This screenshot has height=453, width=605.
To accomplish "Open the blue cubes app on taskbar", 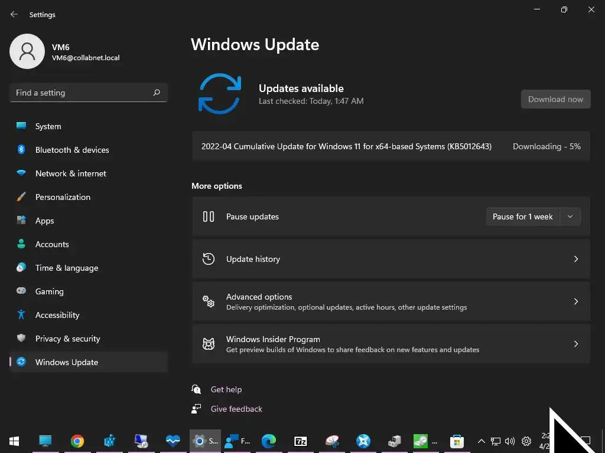I will (109, 441).
